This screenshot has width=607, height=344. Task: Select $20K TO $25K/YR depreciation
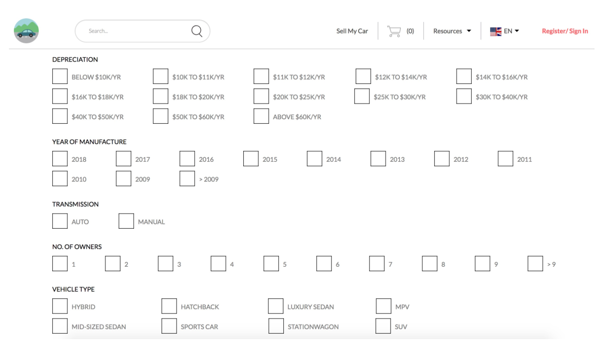coord(261,96)
